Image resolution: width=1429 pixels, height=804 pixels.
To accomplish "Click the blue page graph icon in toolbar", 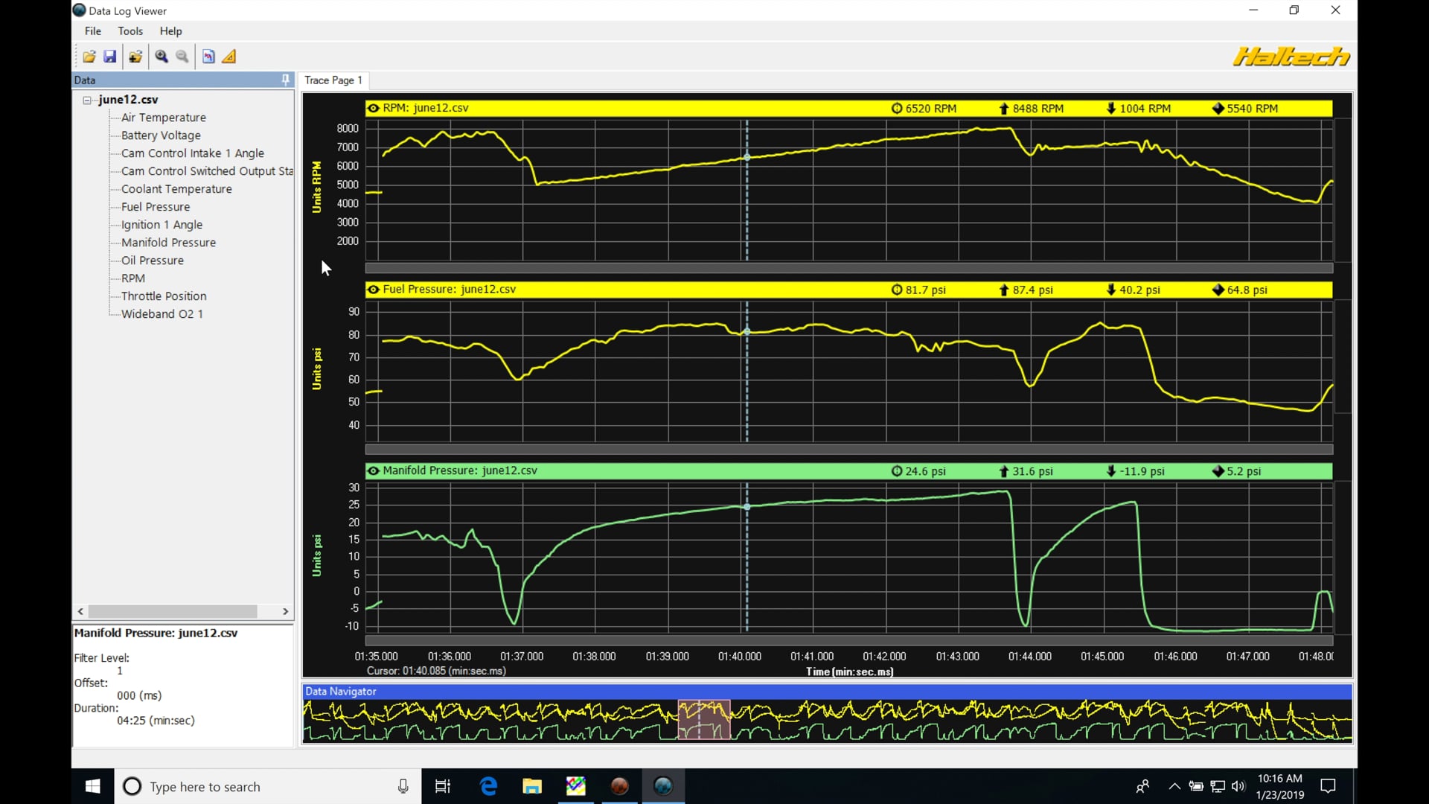I will point(208,57).
